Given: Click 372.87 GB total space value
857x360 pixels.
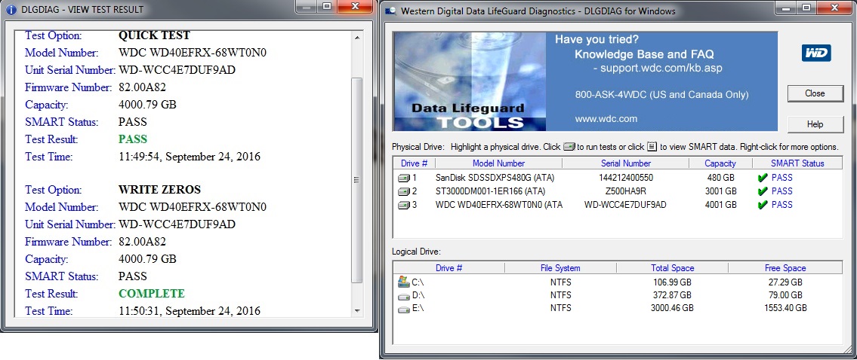Looking at the screenshot, I should tap(672, 296).
